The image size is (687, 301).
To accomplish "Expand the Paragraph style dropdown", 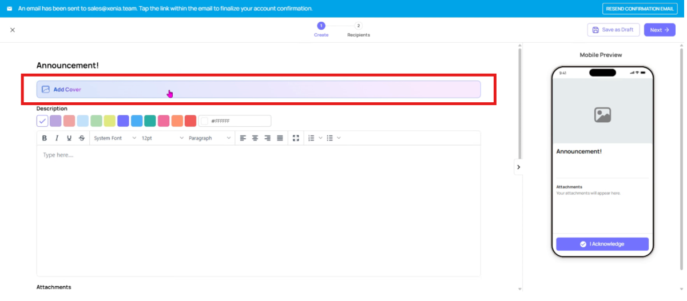I will click(210, 138).
